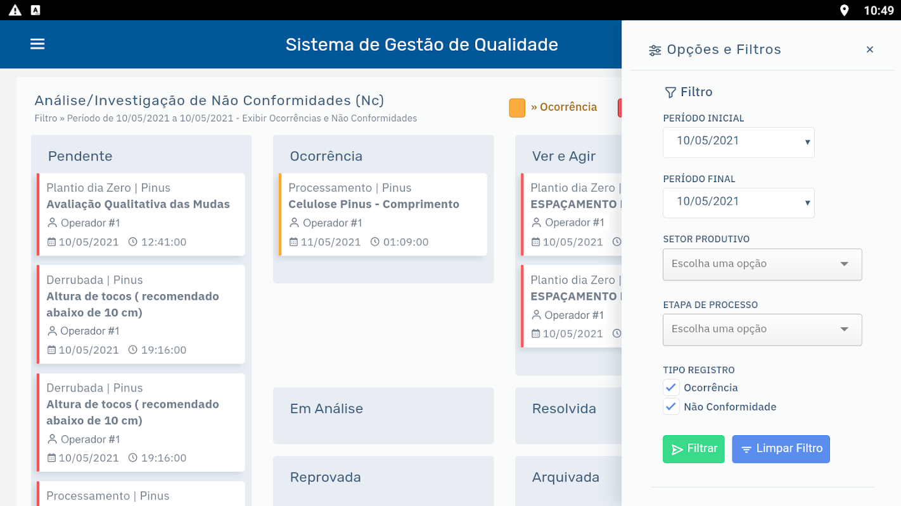Image resolution: width=901 pixels, height=506 pixels.
Task: Close the Opções e Filtros panel
Action: point(870,49)
